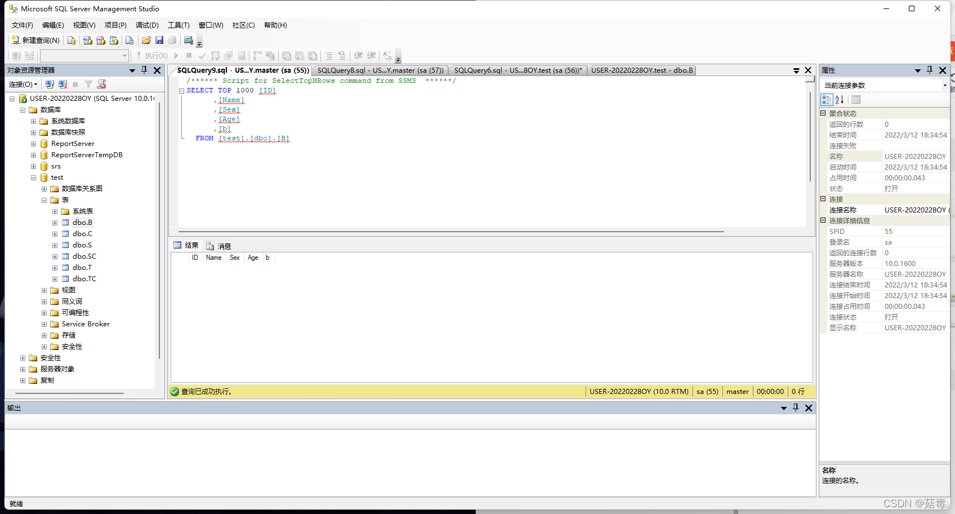The height and width of the screenshot is (514, 955).
Task: Click the Analysis Services MDX Query icon
Action: (87, 40)
